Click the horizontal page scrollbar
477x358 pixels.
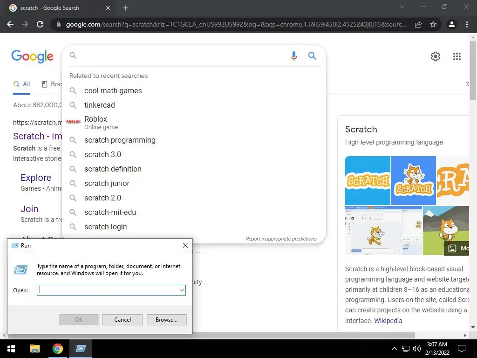coord(211,335)
